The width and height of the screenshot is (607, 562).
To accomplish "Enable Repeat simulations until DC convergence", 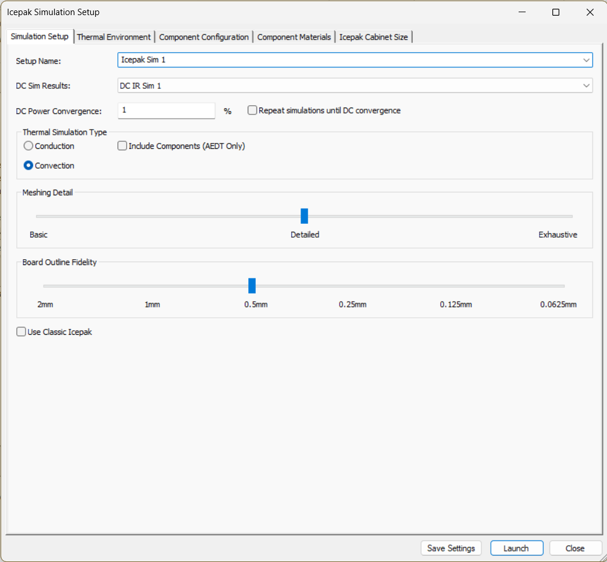I will pos(252,110).
